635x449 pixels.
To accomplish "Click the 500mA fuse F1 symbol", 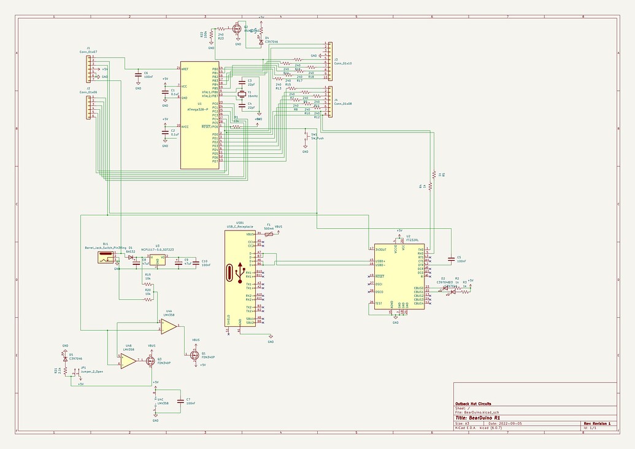I will (269, 233).
